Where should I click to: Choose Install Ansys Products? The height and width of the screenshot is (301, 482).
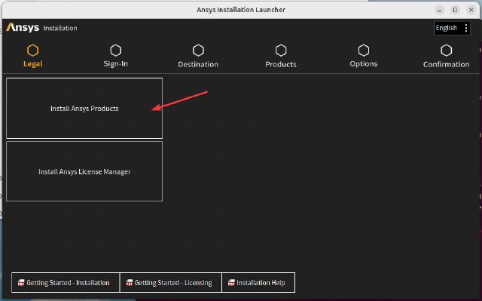pyautogui.click(x=84, y=109)
